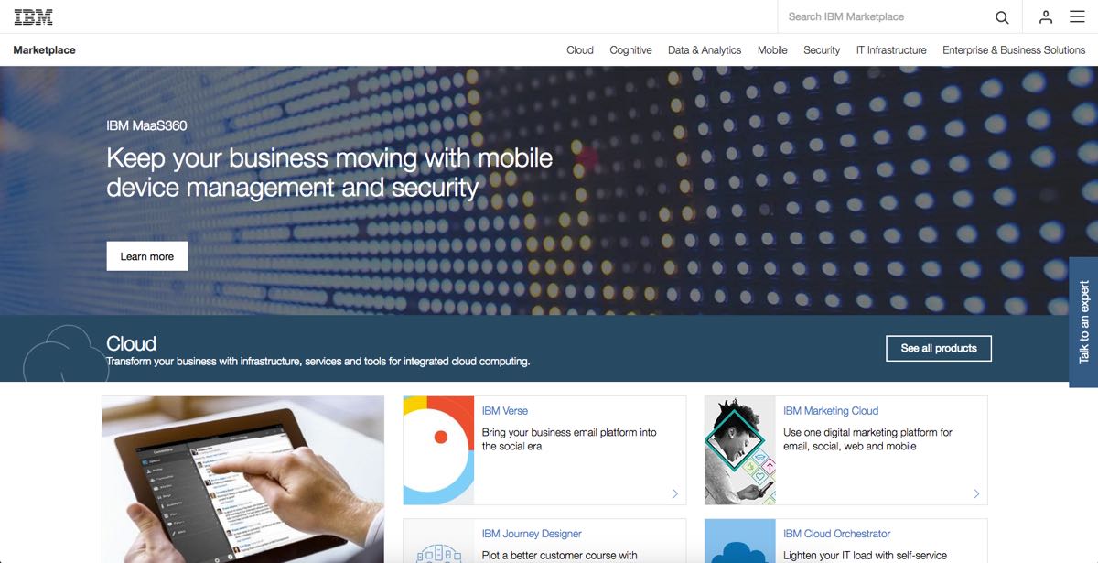The image size is (1098, 563).
Task: Open the Cloud navigation menu
Action: [x=580, y=50]
